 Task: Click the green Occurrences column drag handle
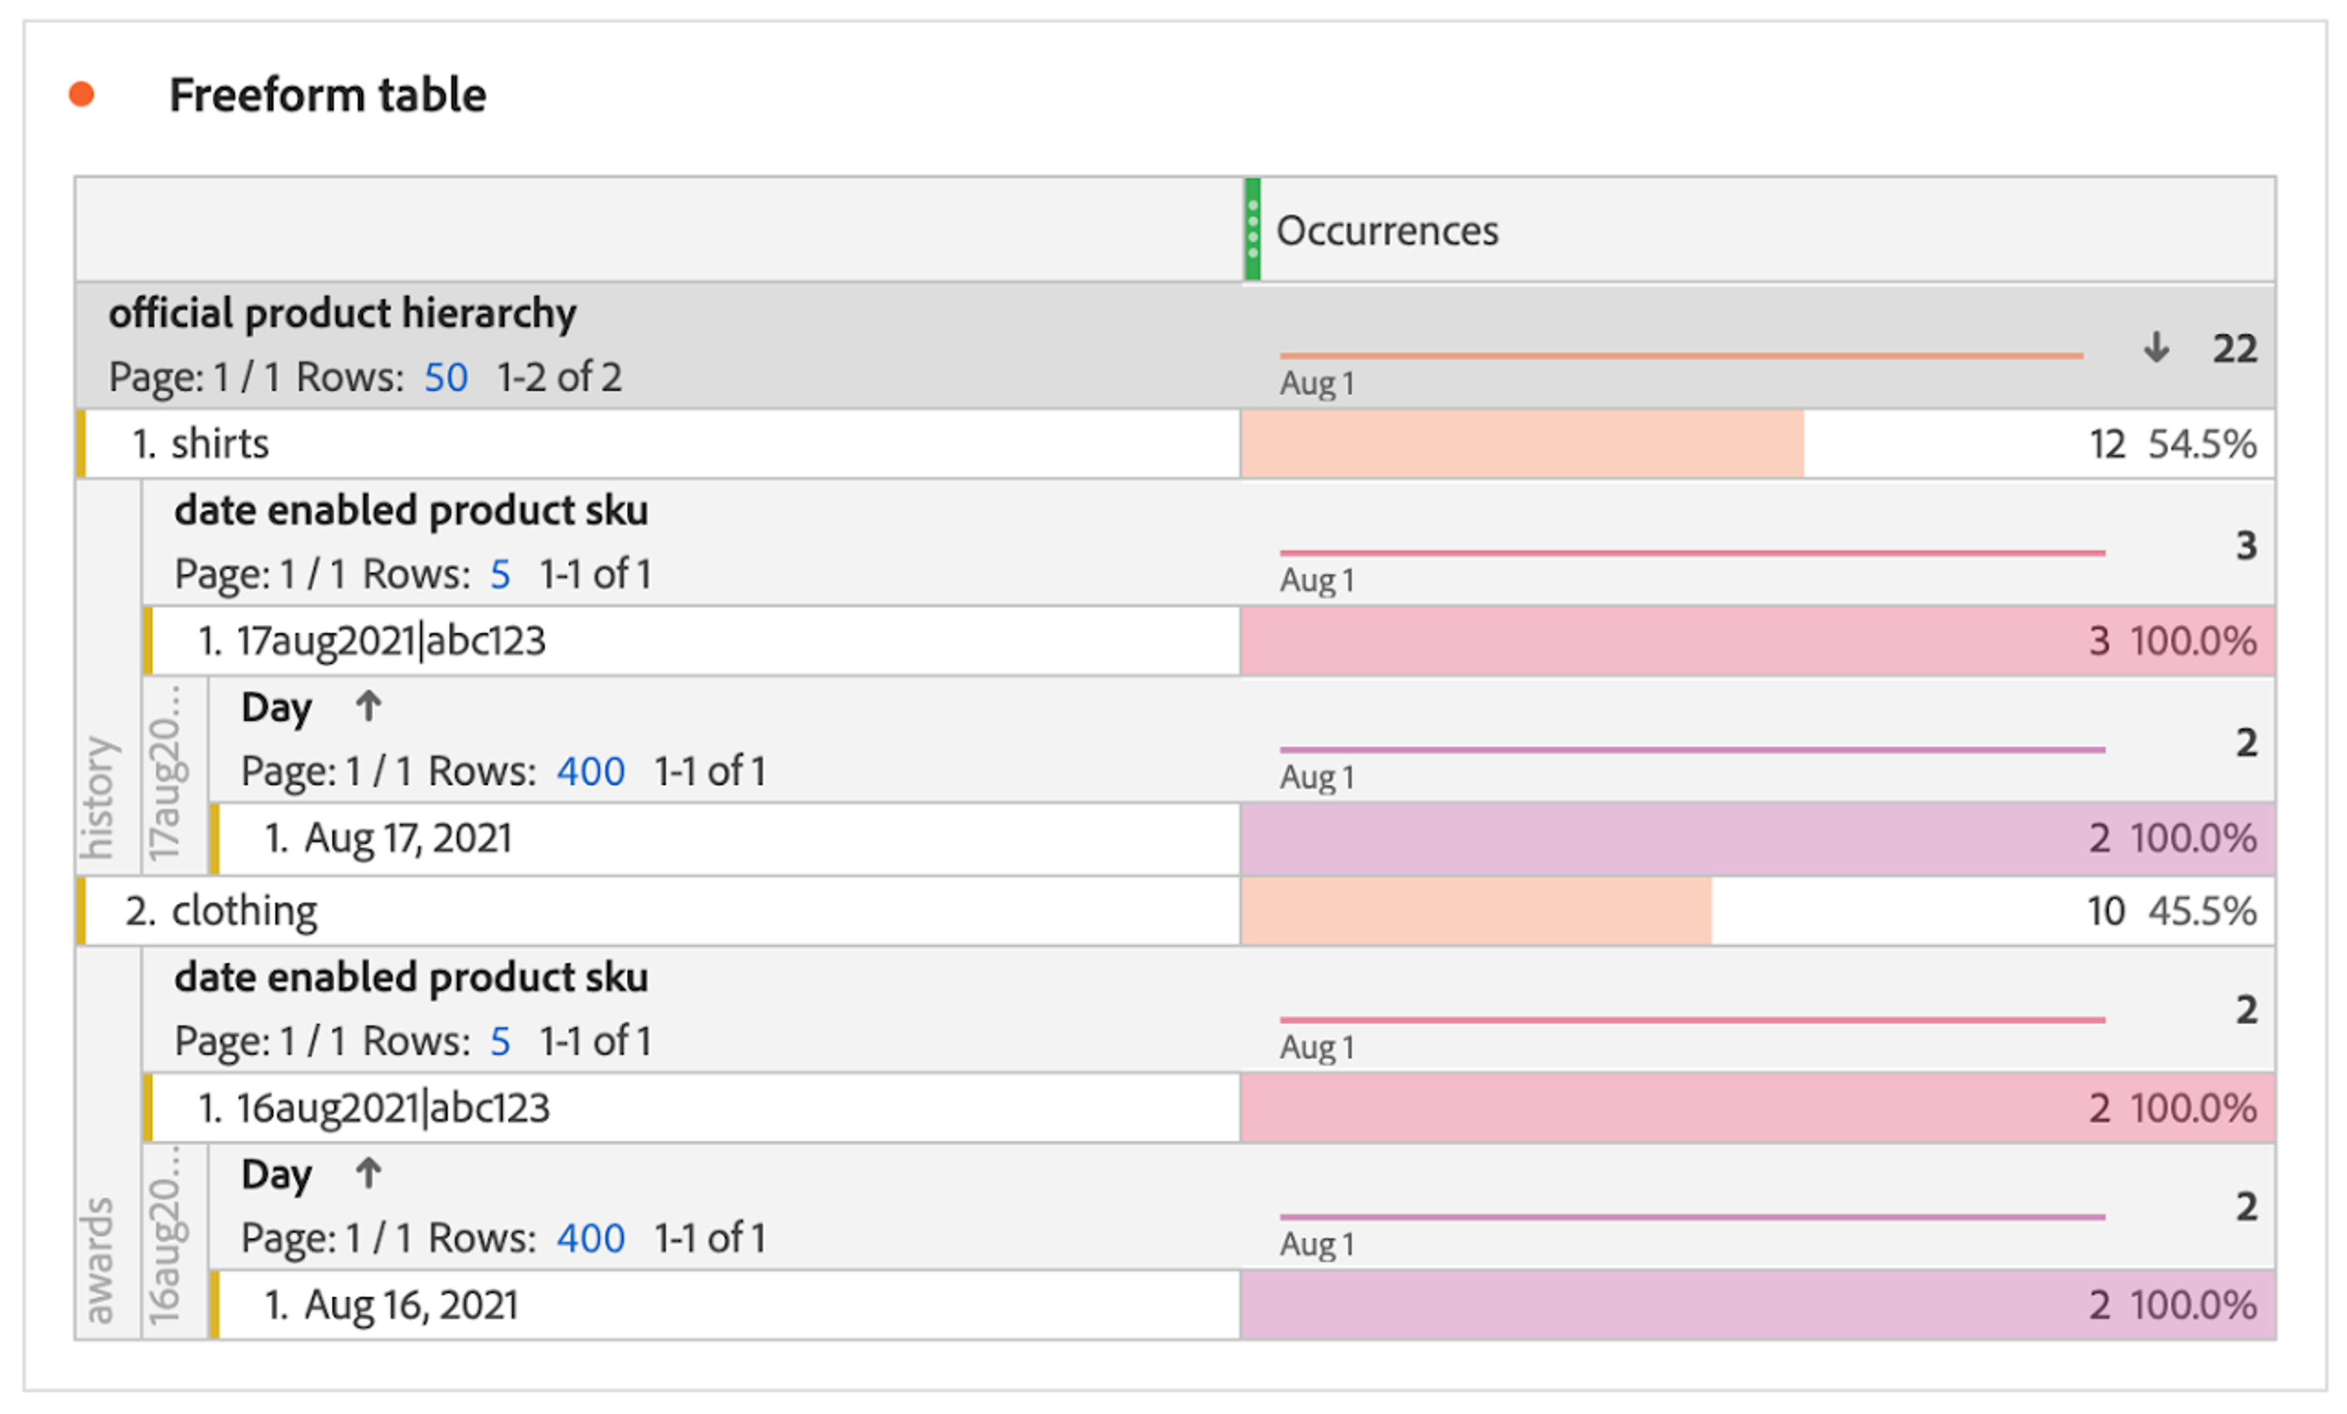tap(1252, 230)
